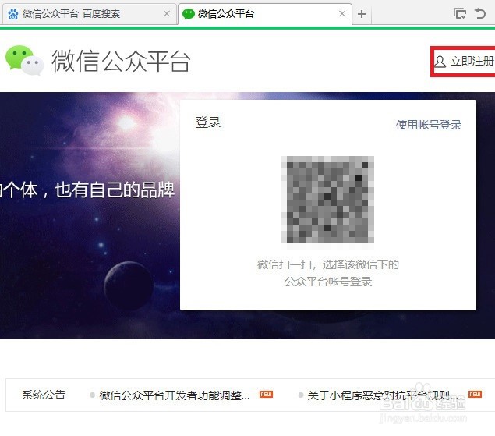Close the 微信公众平台_百度搜索 tab
The width and height of the screenshot is (495, 436).
tap(167, 14)
